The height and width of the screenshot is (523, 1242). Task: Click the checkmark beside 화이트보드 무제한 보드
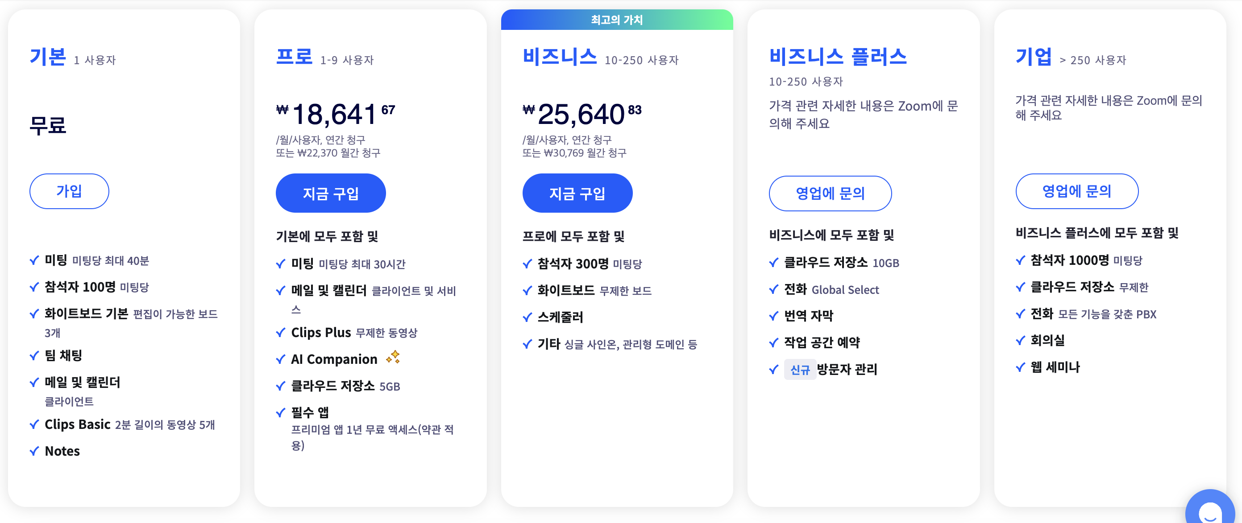(x=526, y=290)
